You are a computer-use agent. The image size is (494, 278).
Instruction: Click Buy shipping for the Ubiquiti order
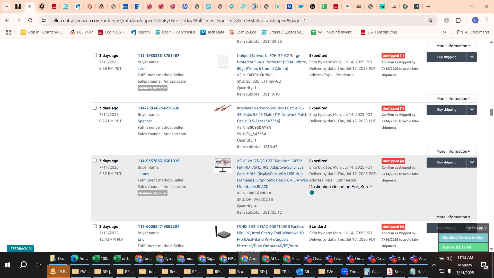click(x=447, y=57)
